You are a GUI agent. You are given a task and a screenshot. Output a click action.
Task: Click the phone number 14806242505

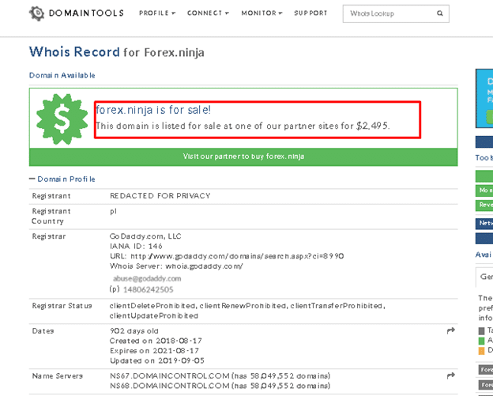click(x=148, y=289)
